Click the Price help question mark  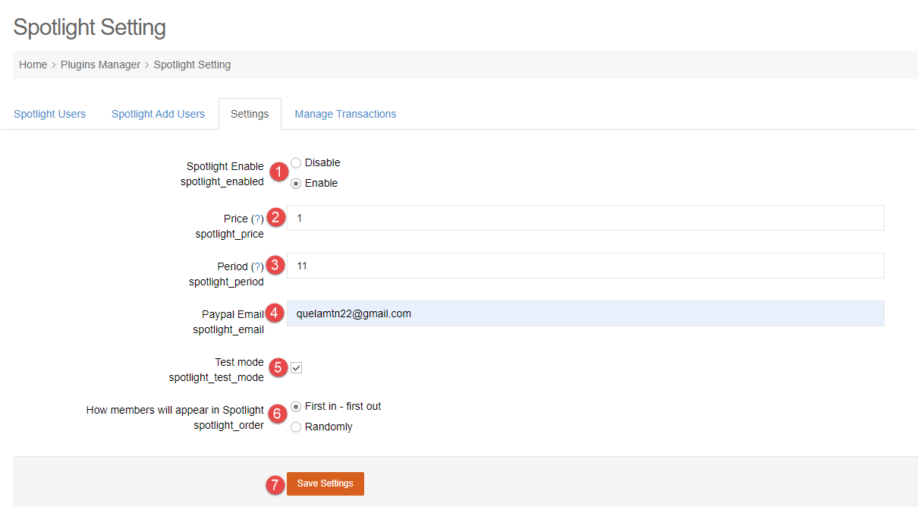257,219
